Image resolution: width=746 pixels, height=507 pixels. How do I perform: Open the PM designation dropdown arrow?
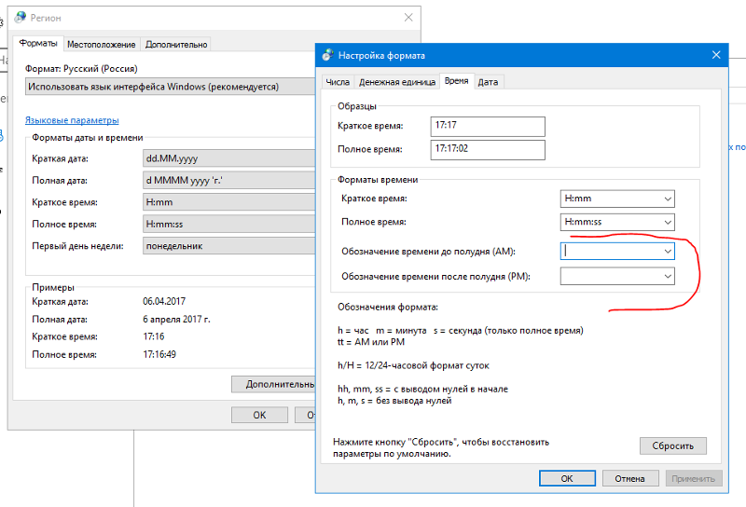[666, 276]
